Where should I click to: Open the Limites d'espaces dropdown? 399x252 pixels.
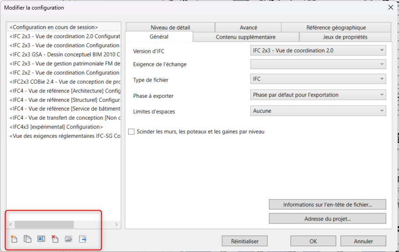[x=318, y=111]
